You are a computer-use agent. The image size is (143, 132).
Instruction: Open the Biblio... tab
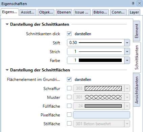(x=100, y=12)
